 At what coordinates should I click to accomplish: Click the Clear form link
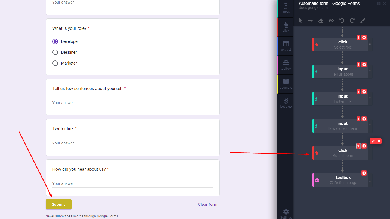(x=208, y=204)
